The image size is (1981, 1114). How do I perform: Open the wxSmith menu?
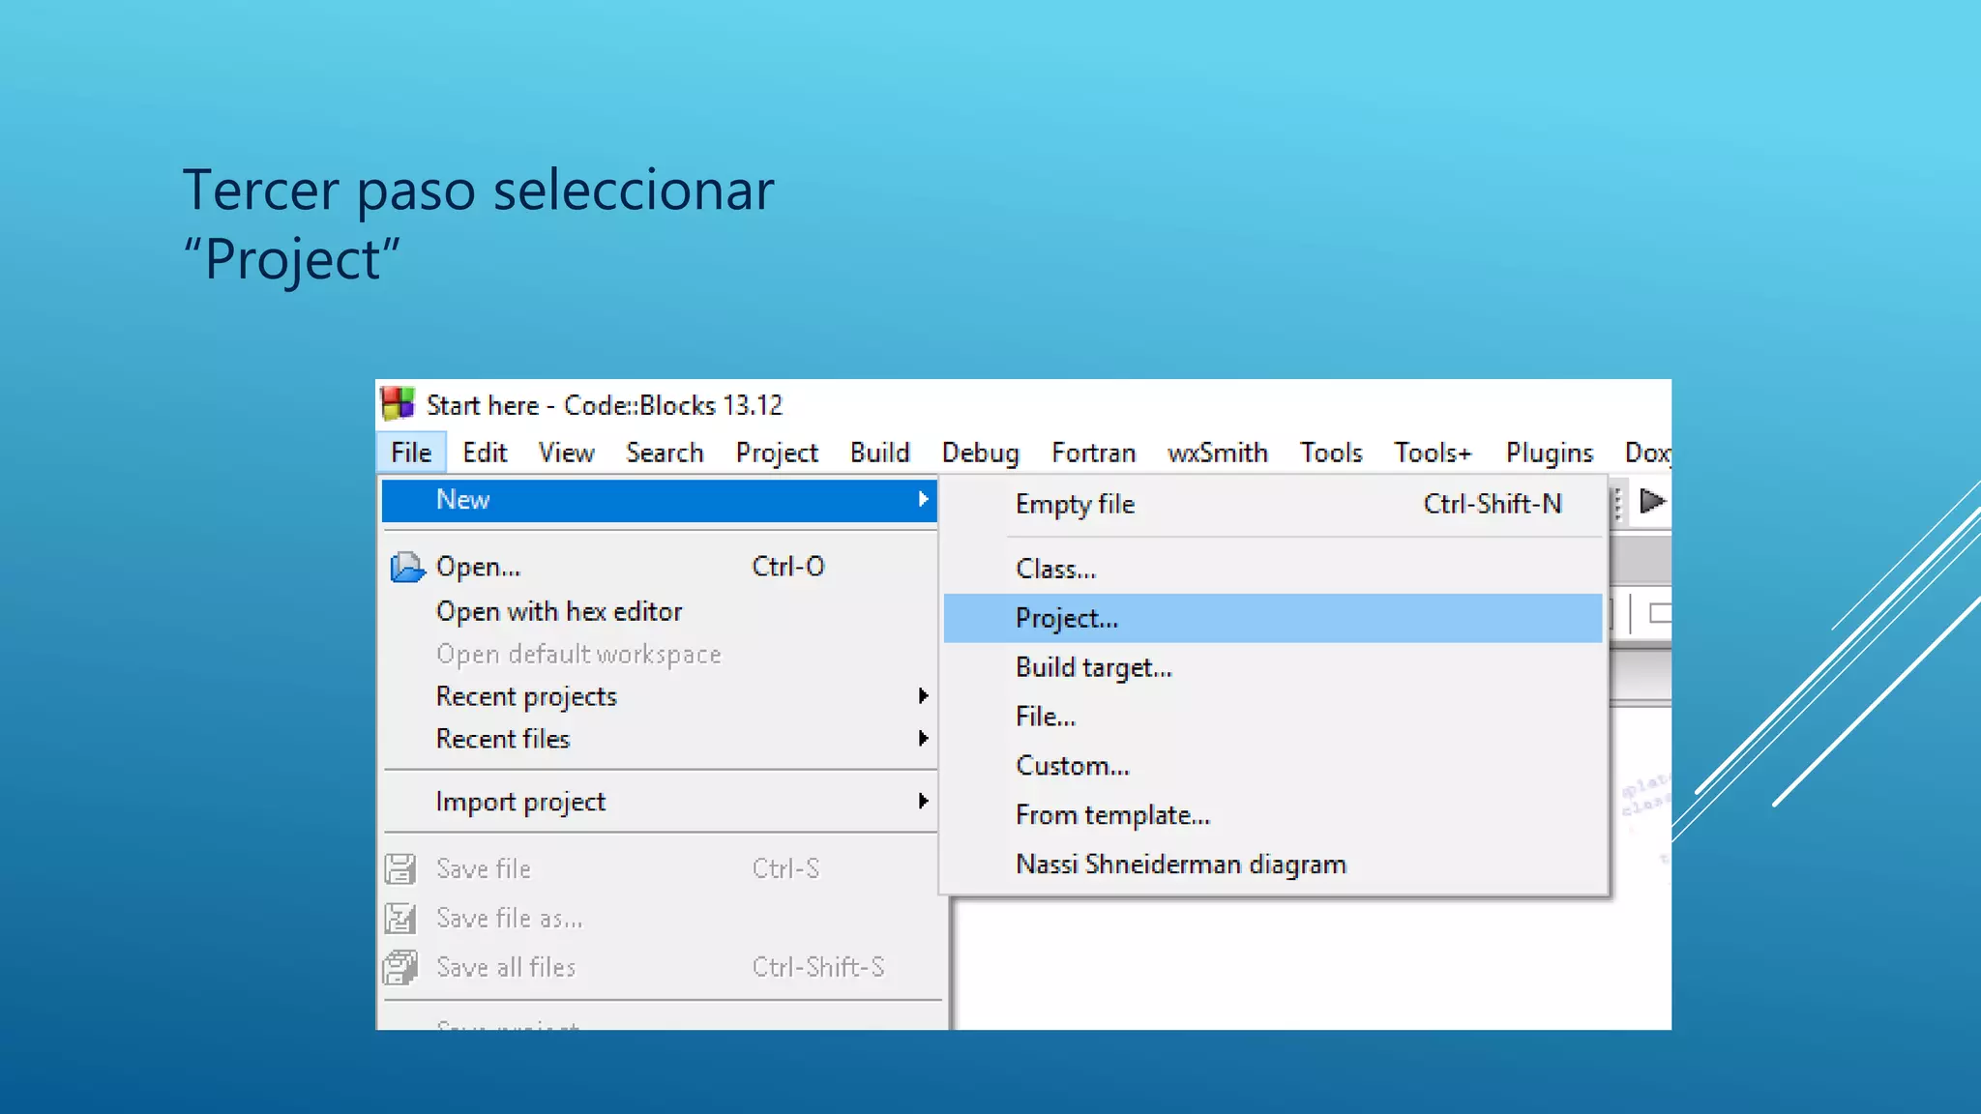[1217, 453]
